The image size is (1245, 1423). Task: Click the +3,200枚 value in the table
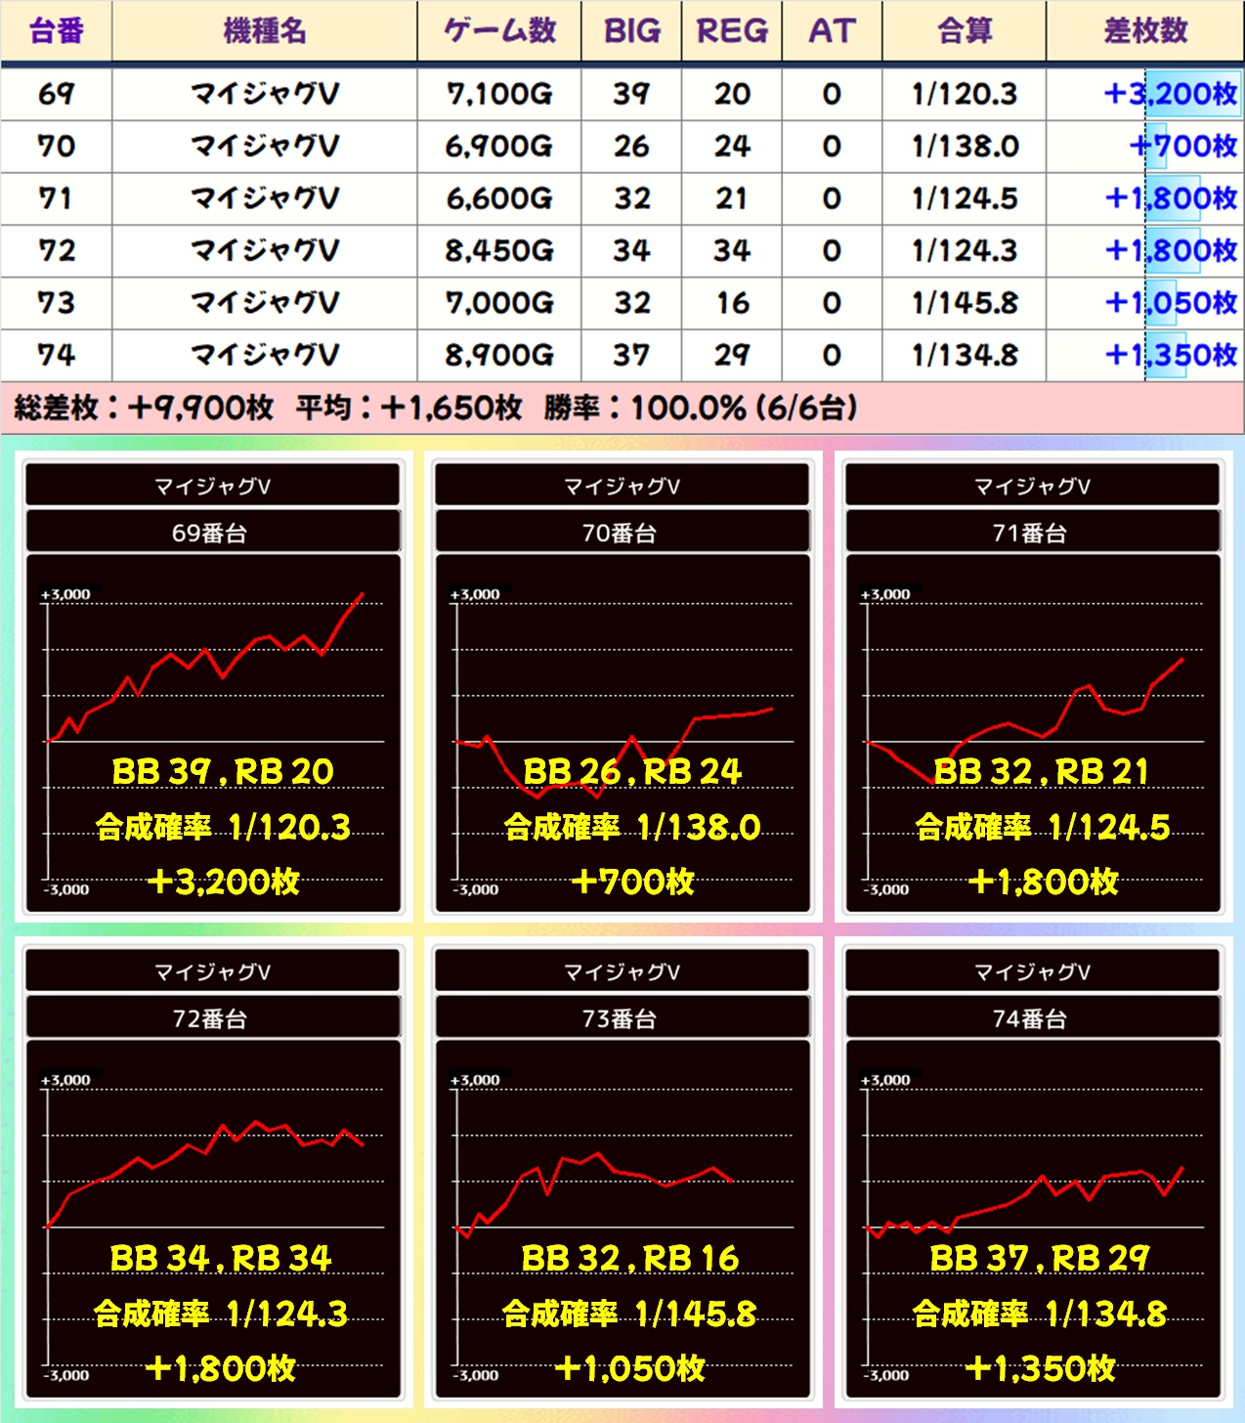pos(1170,94)
